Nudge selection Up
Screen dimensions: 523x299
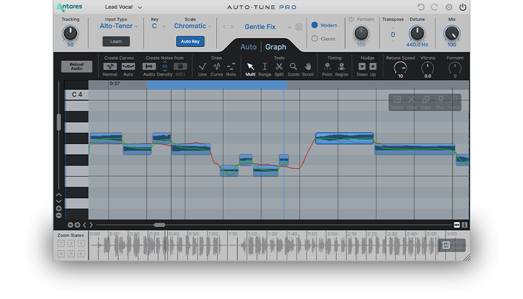point(373,66)
